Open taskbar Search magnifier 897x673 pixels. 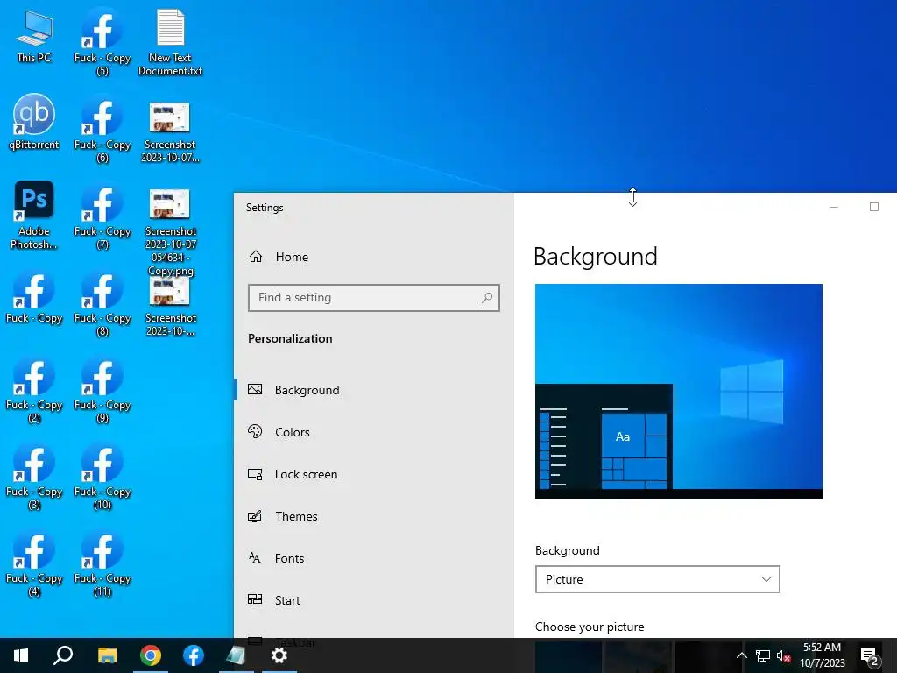coord(63,655)
